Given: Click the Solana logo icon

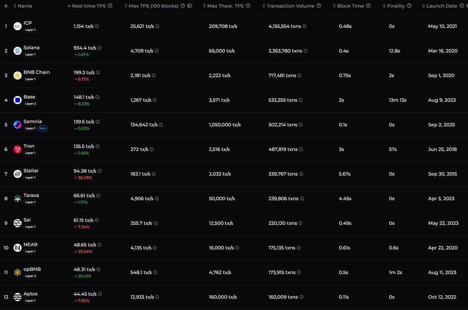Looking at the screenshot, I should click(x=18, y=51).
